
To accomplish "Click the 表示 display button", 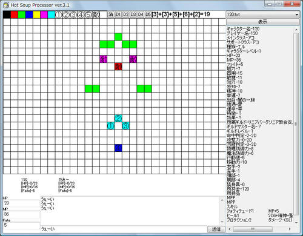I will [x=262, y=22].
